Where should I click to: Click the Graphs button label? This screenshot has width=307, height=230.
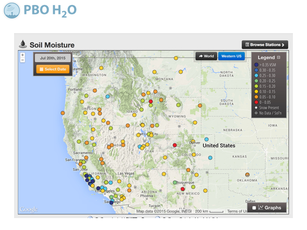[x=269, y=208]
